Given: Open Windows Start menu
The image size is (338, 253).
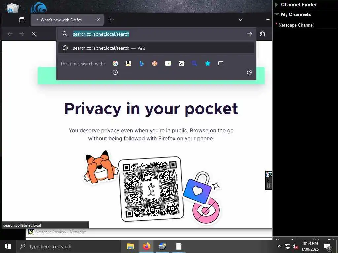Looking at the screenshot, I should tap(8, 246).
